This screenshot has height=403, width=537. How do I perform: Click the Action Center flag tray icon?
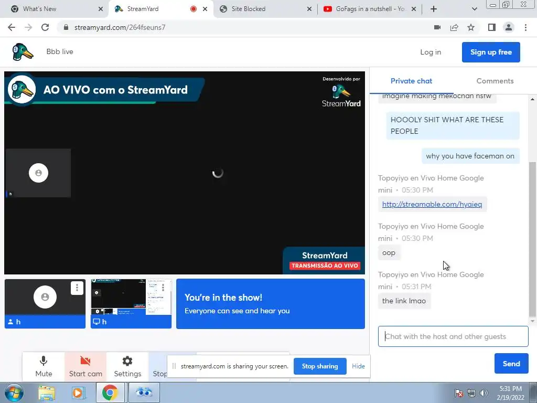pyautogui.click(x=458, y=394)
